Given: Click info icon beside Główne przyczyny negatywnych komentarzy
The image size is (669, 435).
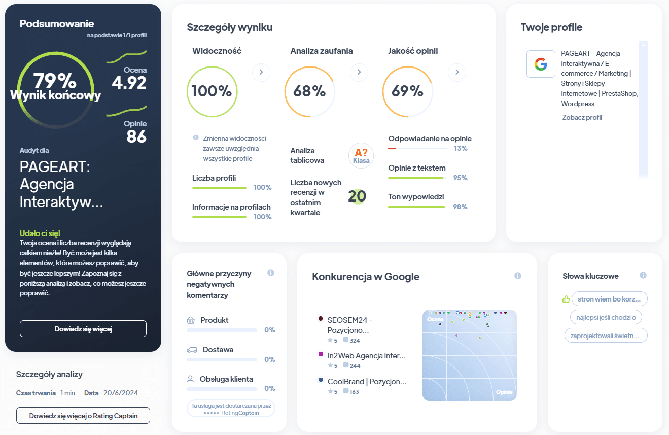Looking at the screenshot, I should (270, 273).
